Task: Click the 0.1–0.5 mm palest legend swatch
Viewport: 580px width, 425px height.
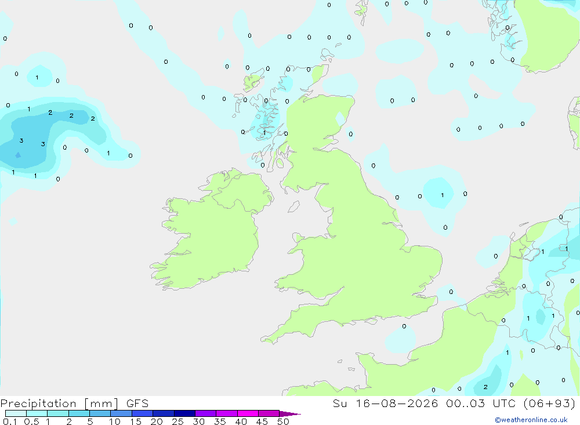Action: pos(16,413)
